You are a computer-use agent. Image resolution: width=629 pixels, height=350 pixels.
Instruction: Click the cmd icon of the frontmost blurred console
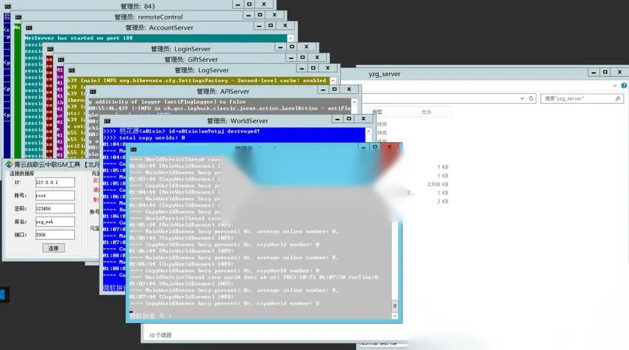[133, 150]
